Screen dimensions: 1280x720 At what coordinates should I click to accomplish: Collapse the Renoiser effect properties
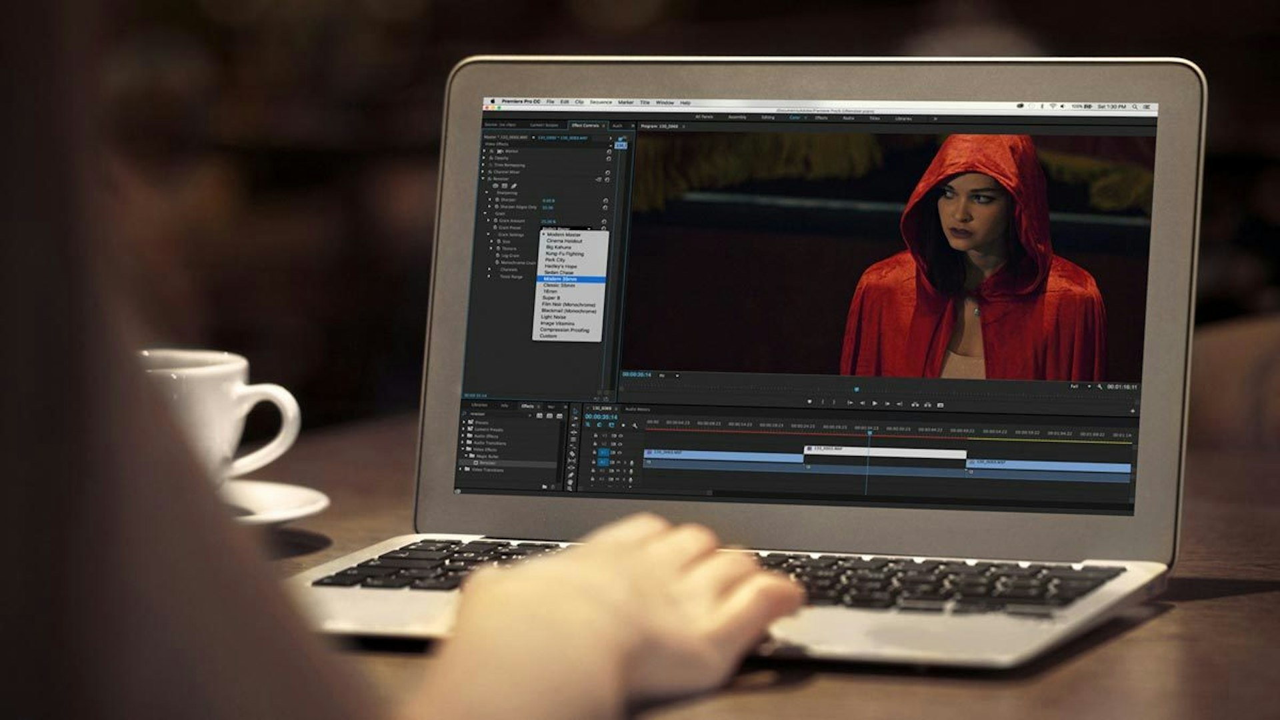pos(483,179)
